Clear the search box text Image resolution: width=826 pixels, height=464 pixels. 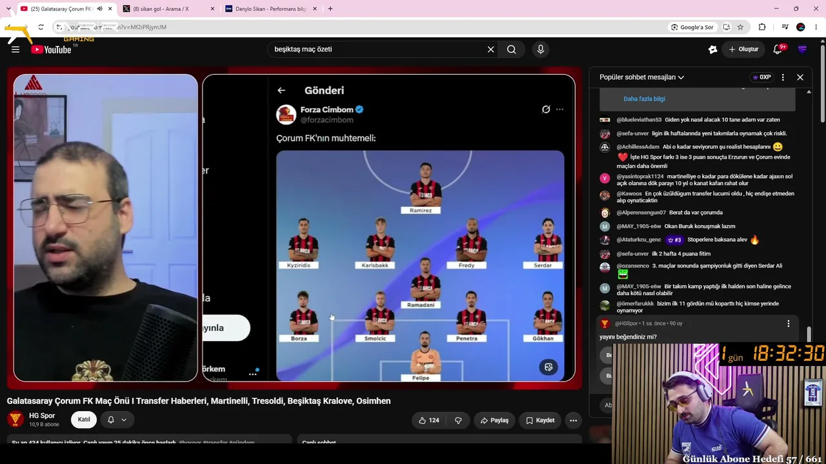pos(490,49)
